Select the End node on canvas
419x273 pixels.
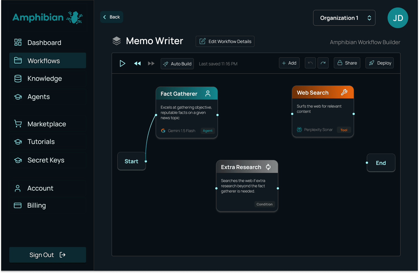click(381, 163)
